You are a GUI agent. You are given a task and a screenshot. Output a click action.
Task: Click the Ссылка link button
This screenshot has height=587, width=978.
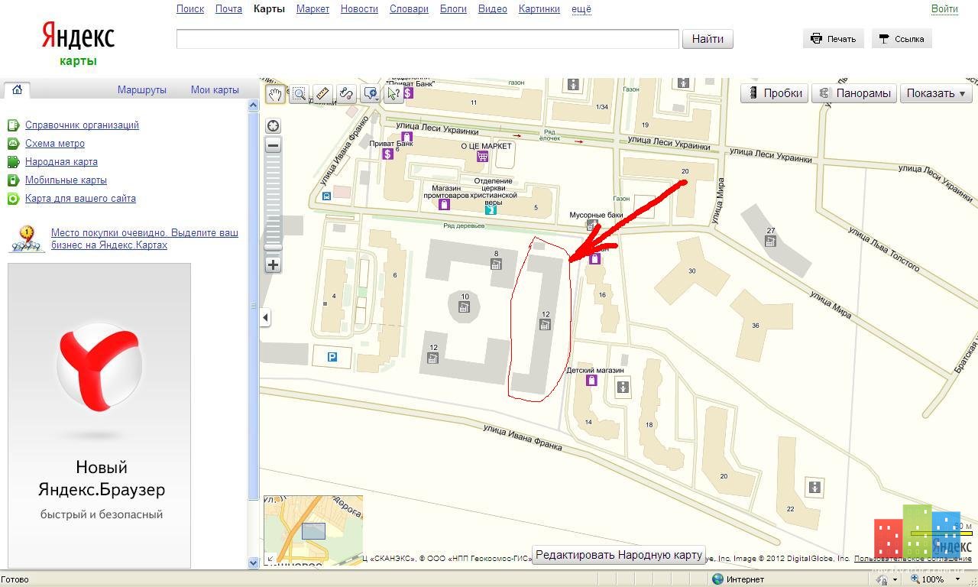(902, 38)
